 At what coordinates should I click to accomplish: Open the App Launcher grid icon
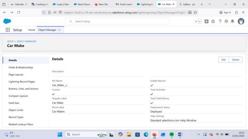(x=8, y=30)
